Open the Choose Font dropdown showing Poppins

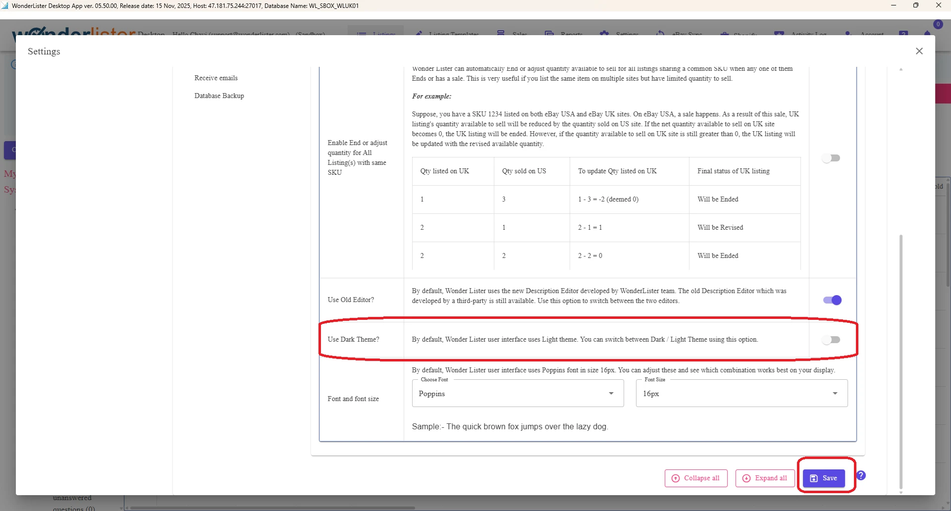(x=517, y=394)
